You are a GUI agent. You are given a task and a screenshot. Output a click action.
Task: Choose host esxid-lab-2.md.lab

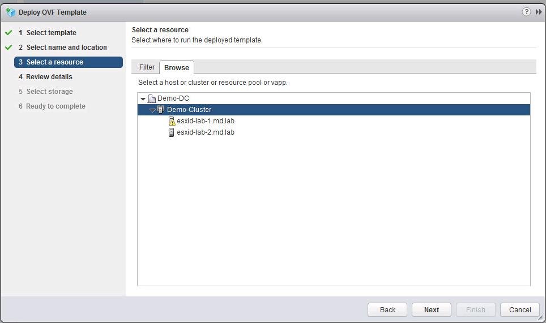click(x=205, y=132)
